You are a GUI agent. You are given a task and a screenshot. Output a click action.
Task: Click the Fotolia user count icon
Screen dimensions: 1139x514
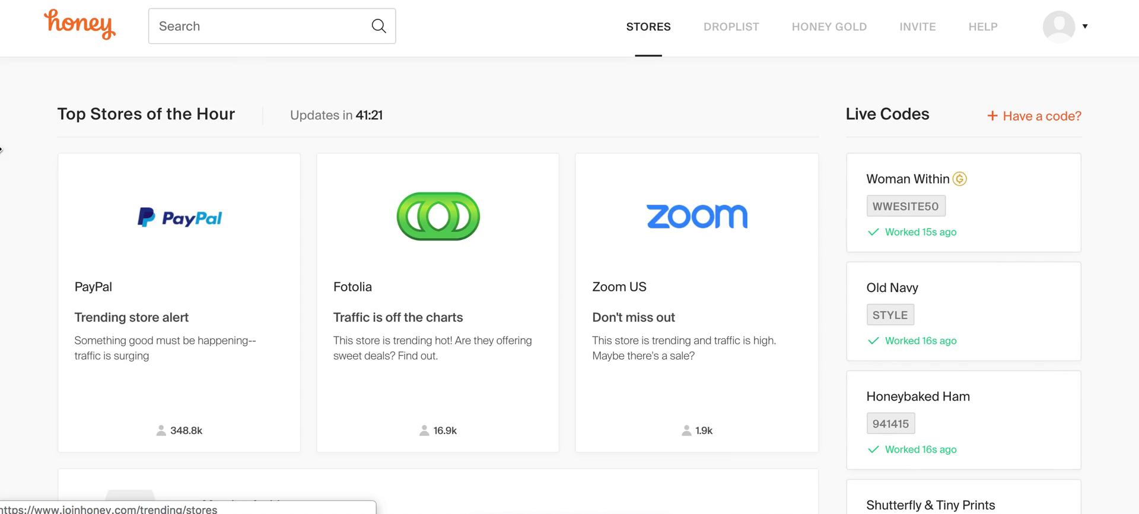[x=424, y=430]
